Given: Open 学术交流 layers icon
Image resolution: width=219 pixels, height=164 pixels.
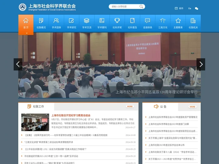Looking at the screenshot, I should 87,21.
